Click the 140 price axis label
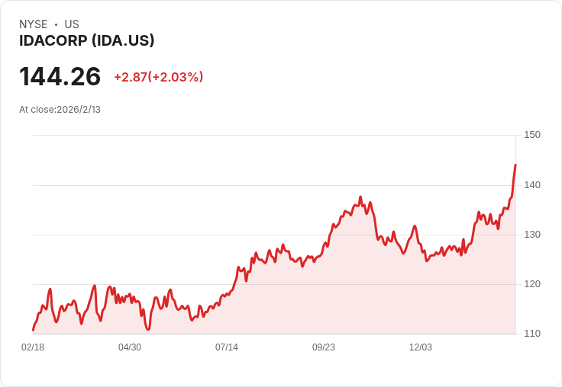 [x=532, y=185]
